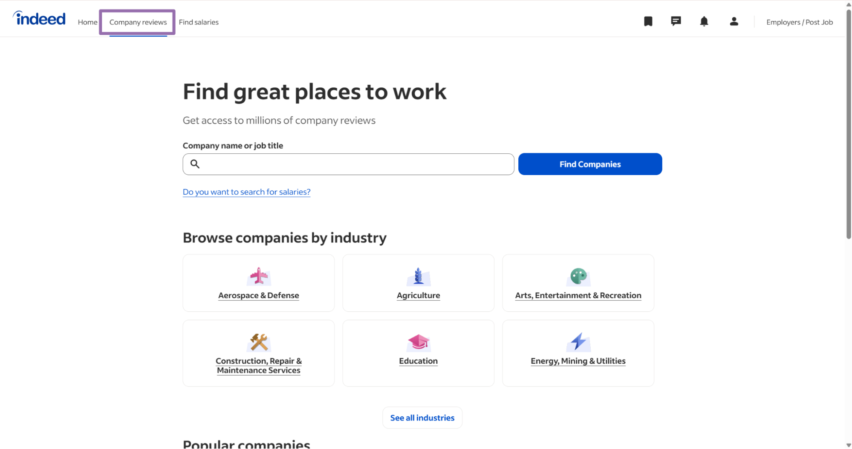This screenshot has width=852, height=449.
Task: Switch to the Find salaries tab
Action: [199, 22]
